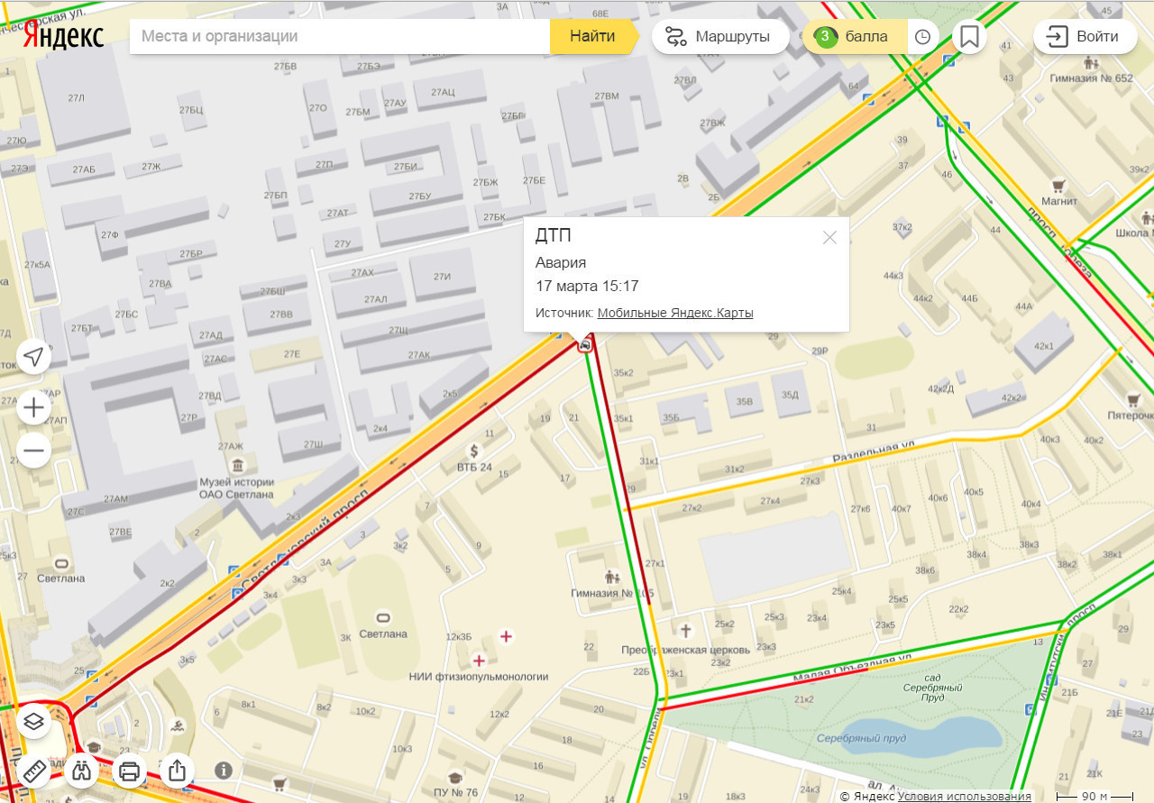This screenshot has height=803, width=1154.
Task: Click the Авария label in the popup
Action: (x=561, y=263)
